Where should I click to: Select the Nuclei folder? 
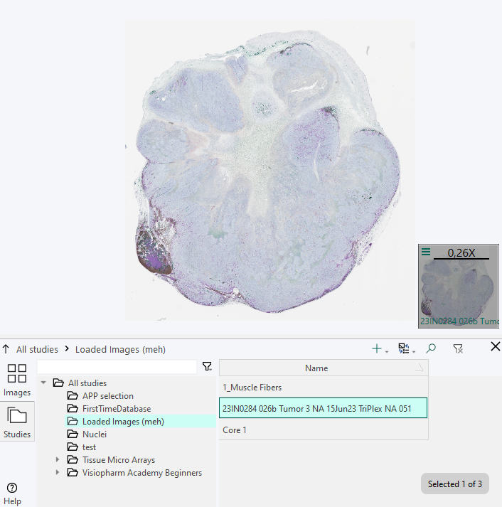95,434
